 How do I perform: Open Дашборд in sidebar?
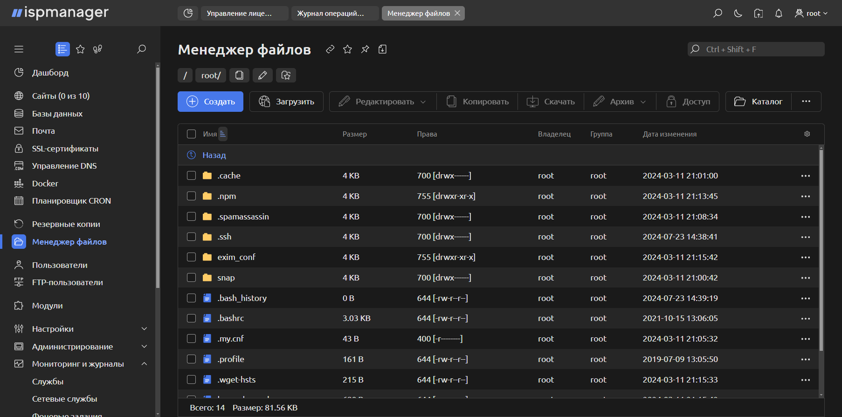pos(50,73)
